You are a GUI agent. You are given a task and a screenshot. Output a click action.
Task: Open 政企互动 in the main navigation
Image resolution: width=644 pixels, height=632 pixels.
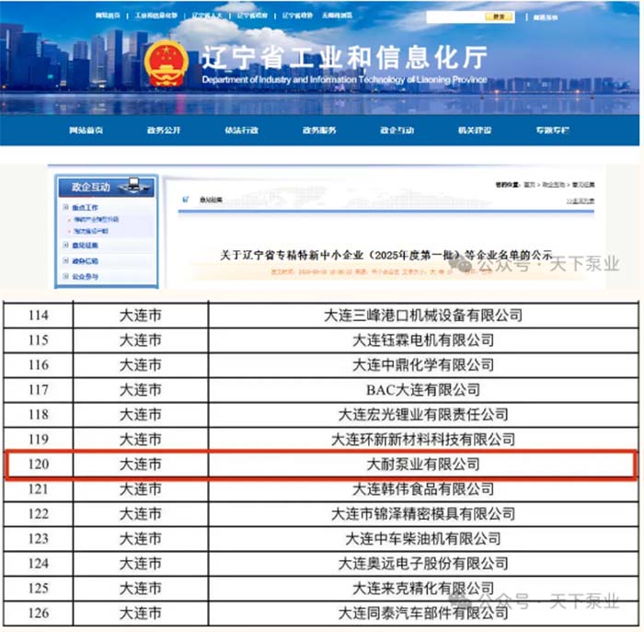pyautogui.click(x=397, y=131)
